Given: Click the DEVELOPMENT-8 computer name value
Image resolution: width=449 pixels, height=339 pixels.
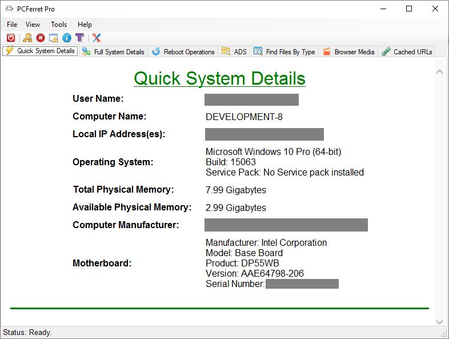Looking at the screenshot, I should tap(244, 117).
